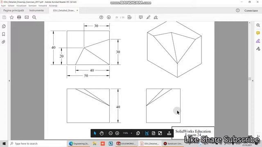Open Fill & Sign tool in right pane

coord(258,41)
